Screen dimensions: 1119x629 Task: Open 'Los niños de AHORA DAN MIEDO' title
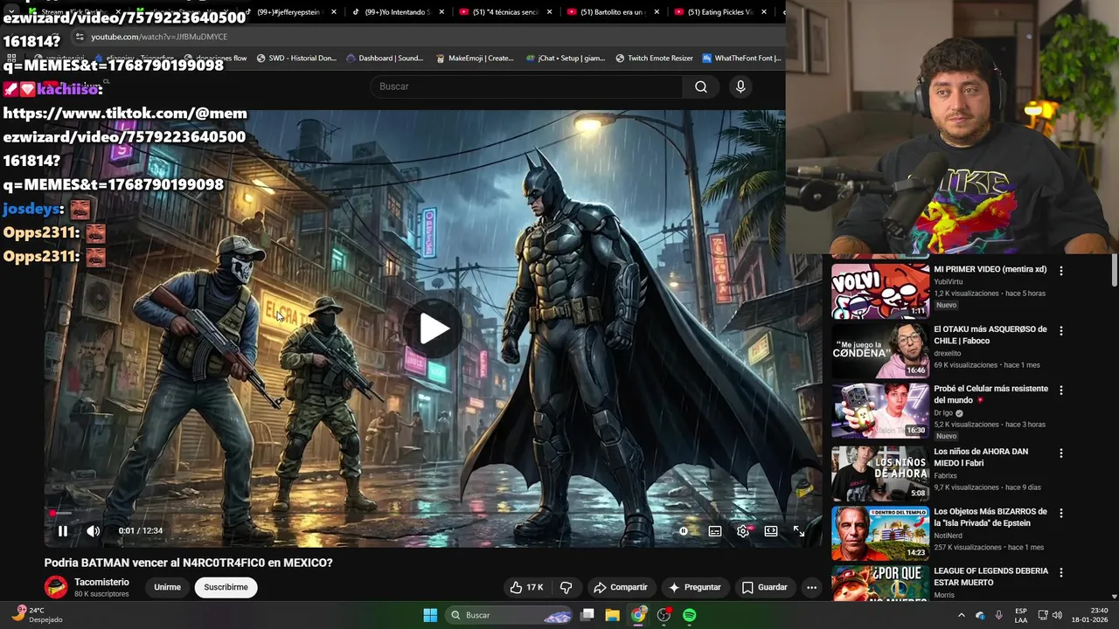pos(981,458)
